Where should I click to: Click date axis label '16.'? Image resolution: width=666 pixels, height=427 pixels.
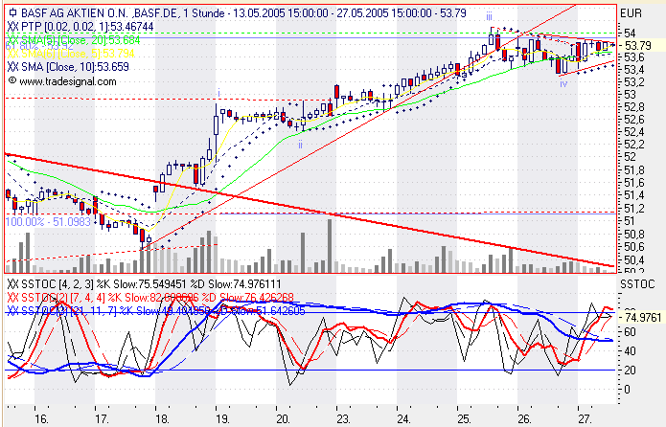pos(41,419)
